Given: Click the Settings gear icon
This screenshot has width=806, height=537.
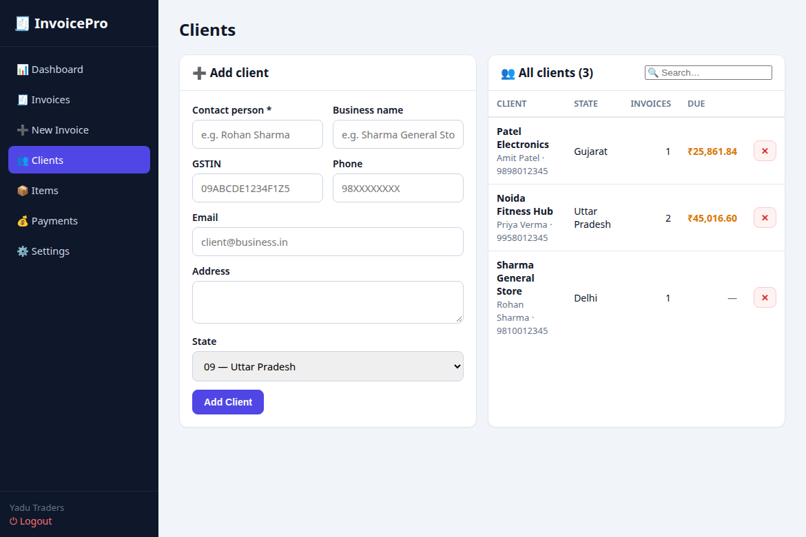Looking at the screenshot, I should click(23, 251).
